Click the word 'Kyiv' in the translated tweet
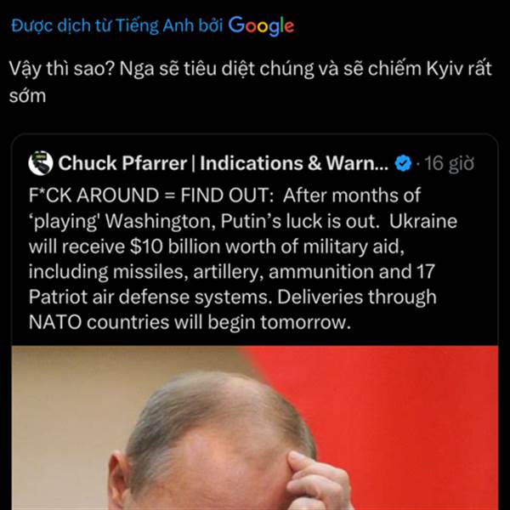510x510 pixels. [444, 69]
